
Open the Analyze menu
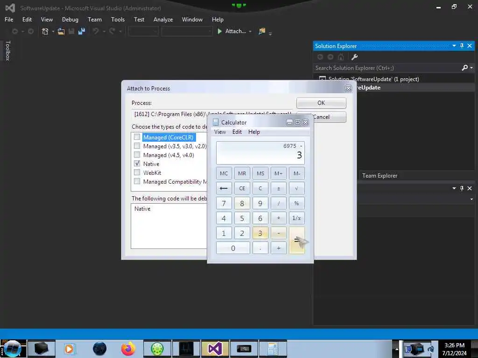pos(163,20)
